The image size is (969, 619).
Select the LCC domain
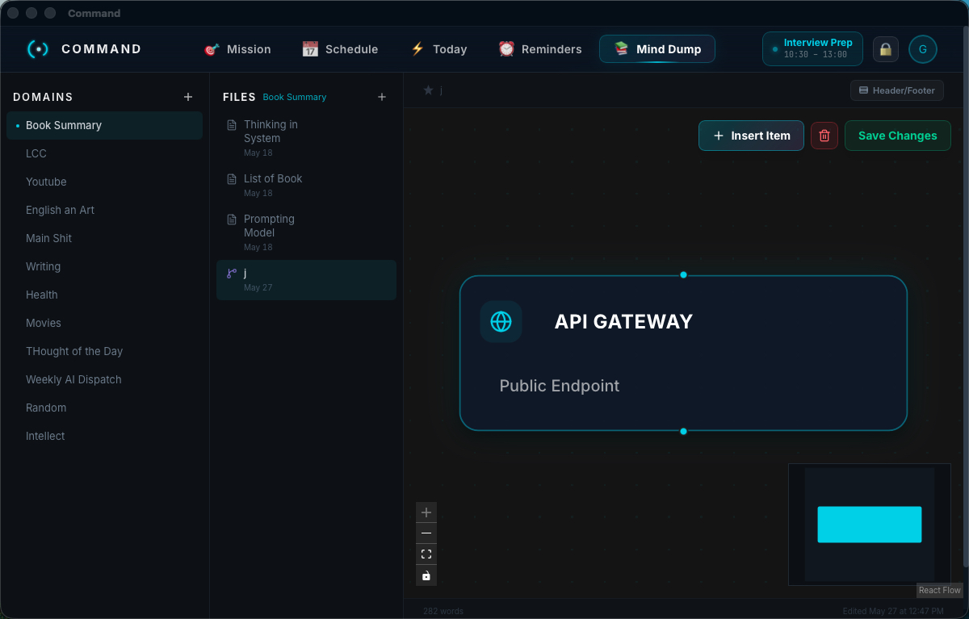pos(104,153)
